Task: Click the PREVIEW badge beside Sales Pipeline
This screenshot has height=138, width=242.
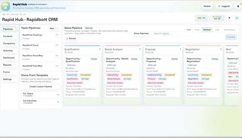Action: (x=89, y=28)
